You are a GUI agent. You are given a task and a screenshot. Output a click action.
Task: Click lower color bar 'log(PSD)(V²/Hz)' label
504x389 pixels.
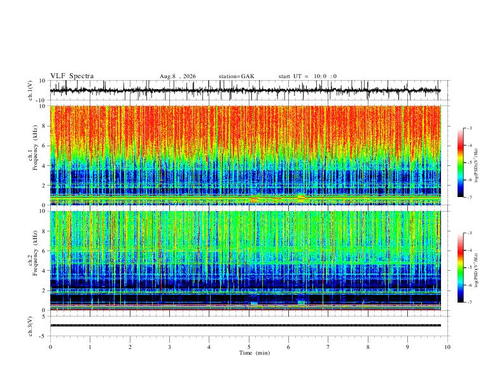click(477, 270)
